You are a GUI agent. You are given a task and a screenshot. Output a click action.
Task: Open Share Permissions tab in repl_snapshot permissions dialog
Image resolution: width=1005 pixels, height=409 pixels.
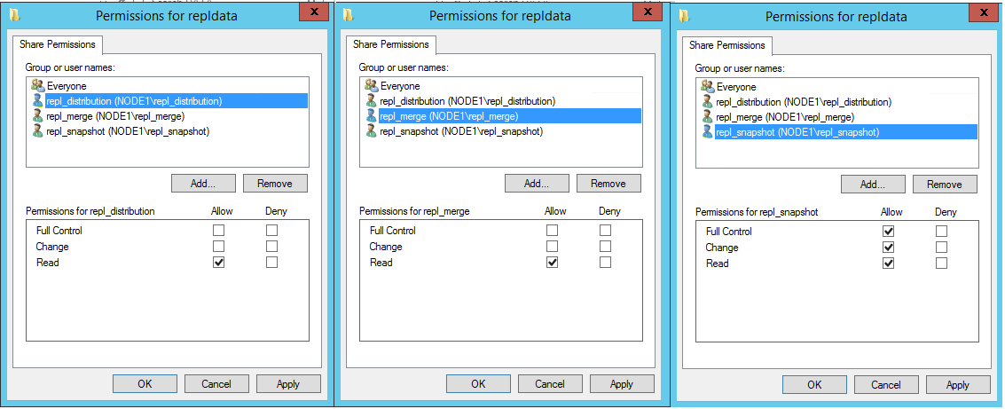726,45
